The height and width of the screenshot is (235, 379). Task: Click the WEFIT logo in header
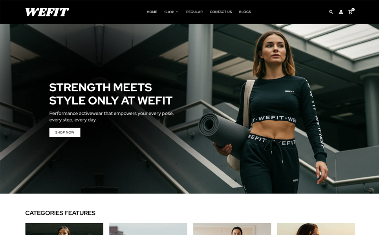[47, 12]
